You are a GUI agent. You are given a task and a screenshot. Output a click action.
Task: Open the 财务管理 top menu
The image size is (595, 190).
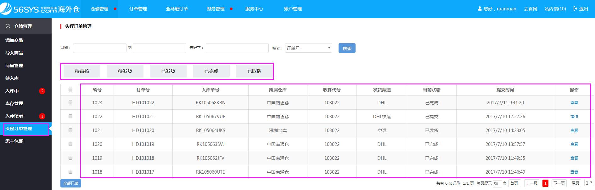coord(216,9)
